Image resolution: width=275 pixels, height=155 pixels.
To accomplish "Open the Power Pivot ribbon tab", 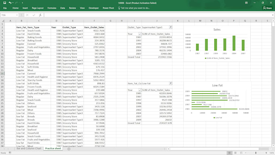I will (108, 8).
